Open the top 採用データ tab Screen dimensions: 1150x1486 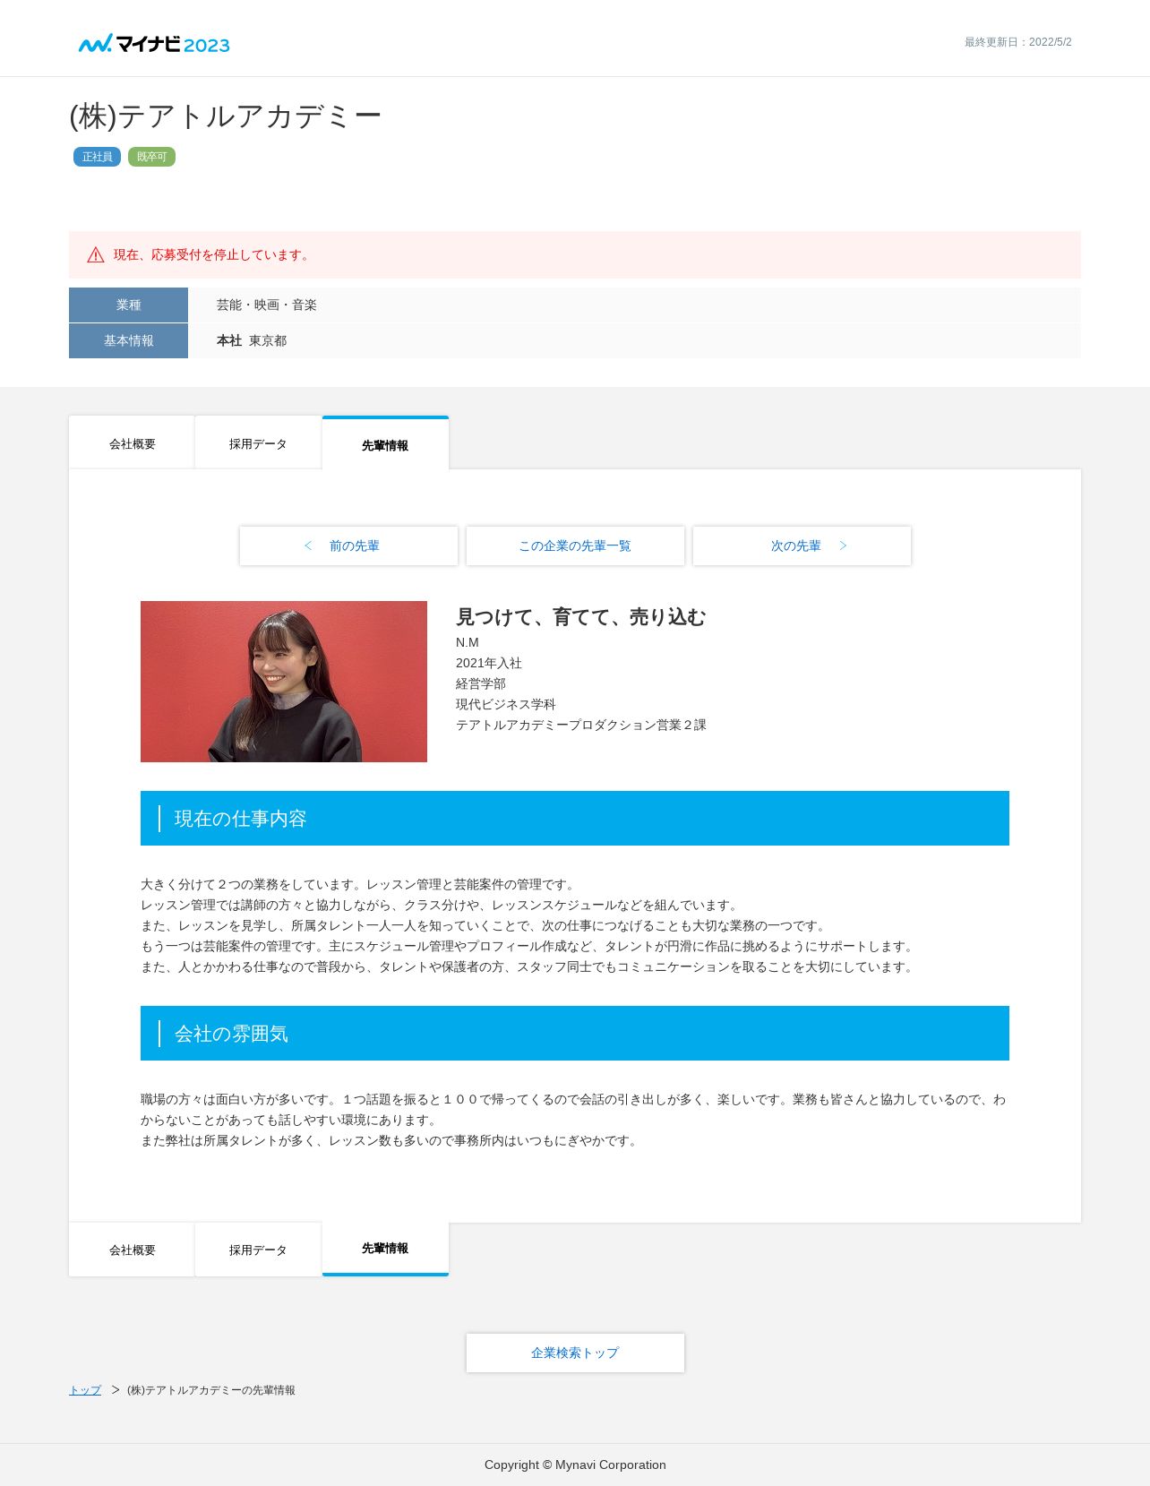coord(258,443)
